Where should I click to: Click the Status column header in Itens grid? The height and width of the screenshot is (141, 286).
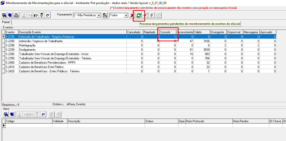[x=161, y=121]
